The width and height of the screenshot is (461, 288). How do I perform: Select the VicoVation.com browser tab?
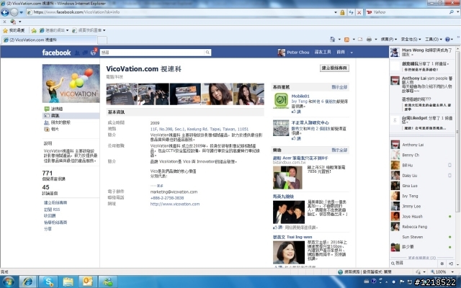pyautogui.click(x=50, y=40)
